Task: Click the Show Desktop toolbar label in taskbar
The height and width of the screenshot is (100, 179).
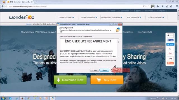Action: [x=153, y=98]
